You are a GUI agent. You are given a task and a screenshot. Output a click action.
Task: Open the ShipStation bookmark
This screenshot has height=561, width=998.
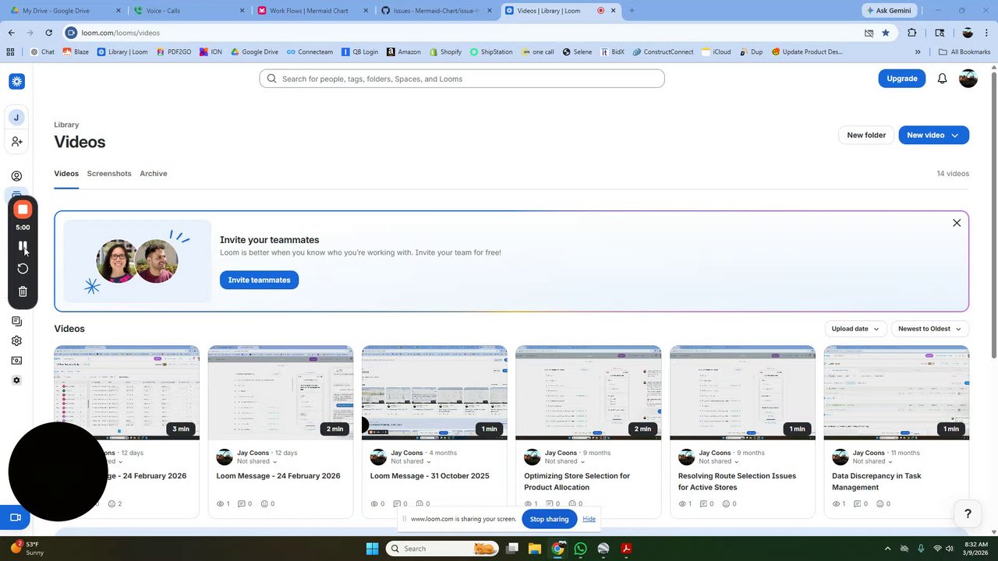pos(491,52)
